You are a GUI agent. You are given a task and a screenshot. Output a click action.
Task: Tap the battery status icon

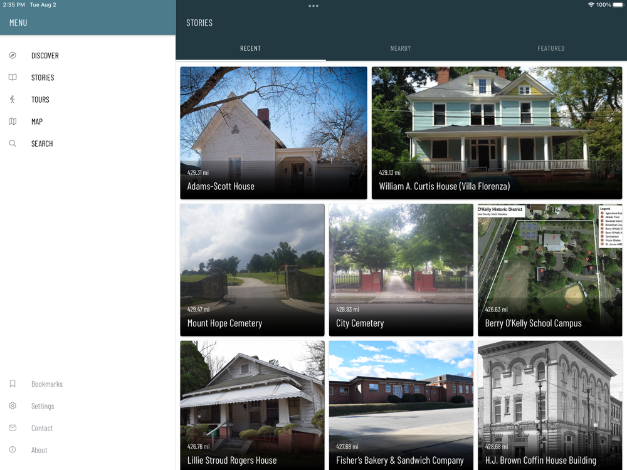pyautogui.click(x=618, y=5)
